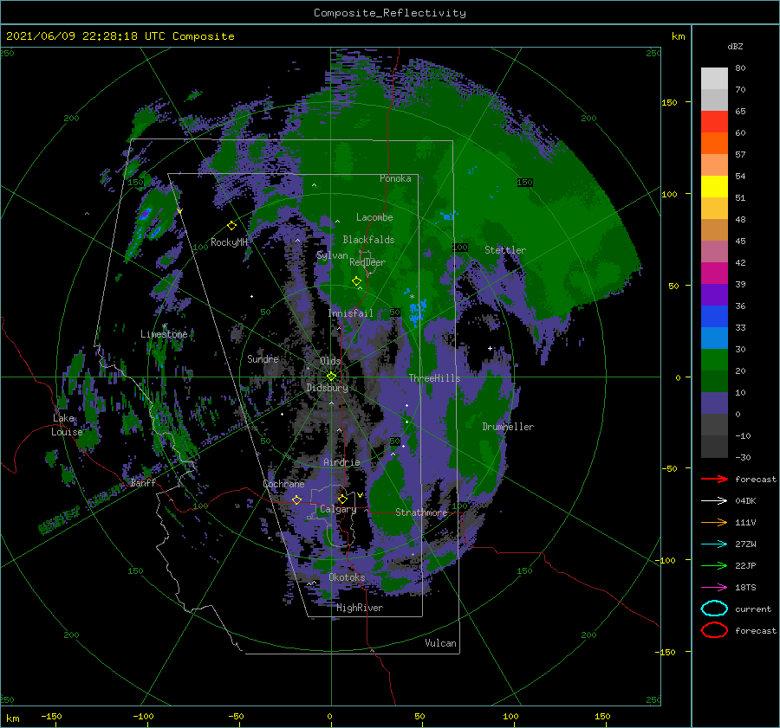The width and height of the screenshot is (780, 728).
Task: Click the HighRiver town label
Action: pyautogui.click(x=360, y=608)
